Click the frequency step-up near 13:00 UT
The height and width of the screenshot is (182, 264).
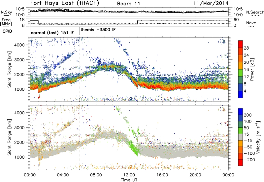click(x=138, y=22)
